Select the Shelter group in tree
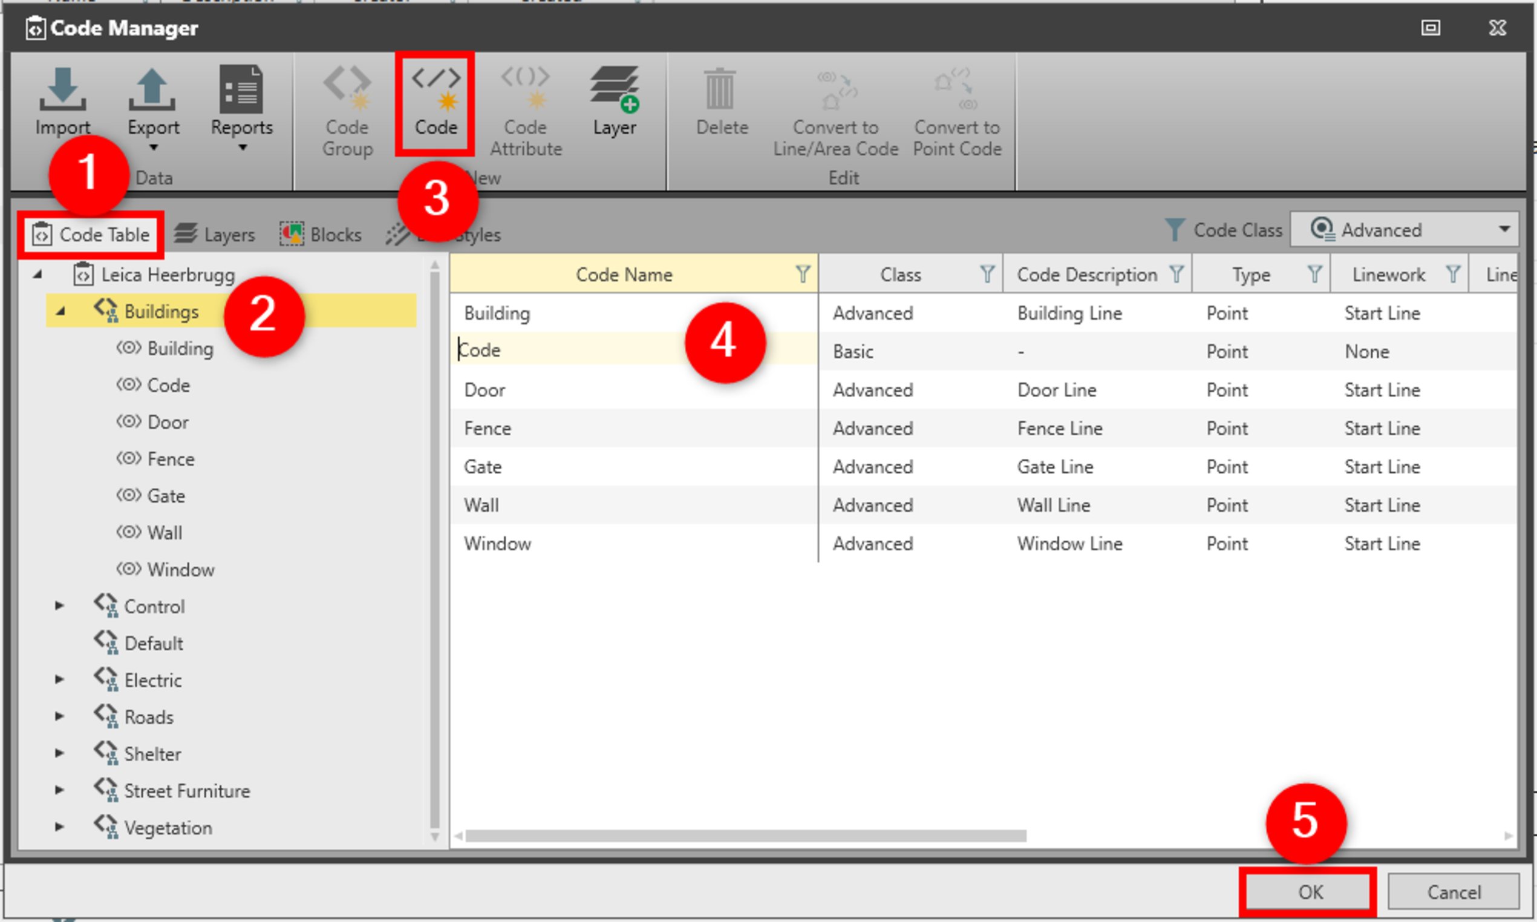Viewport: 1537px width, 922px height. (x=138, y=753)
